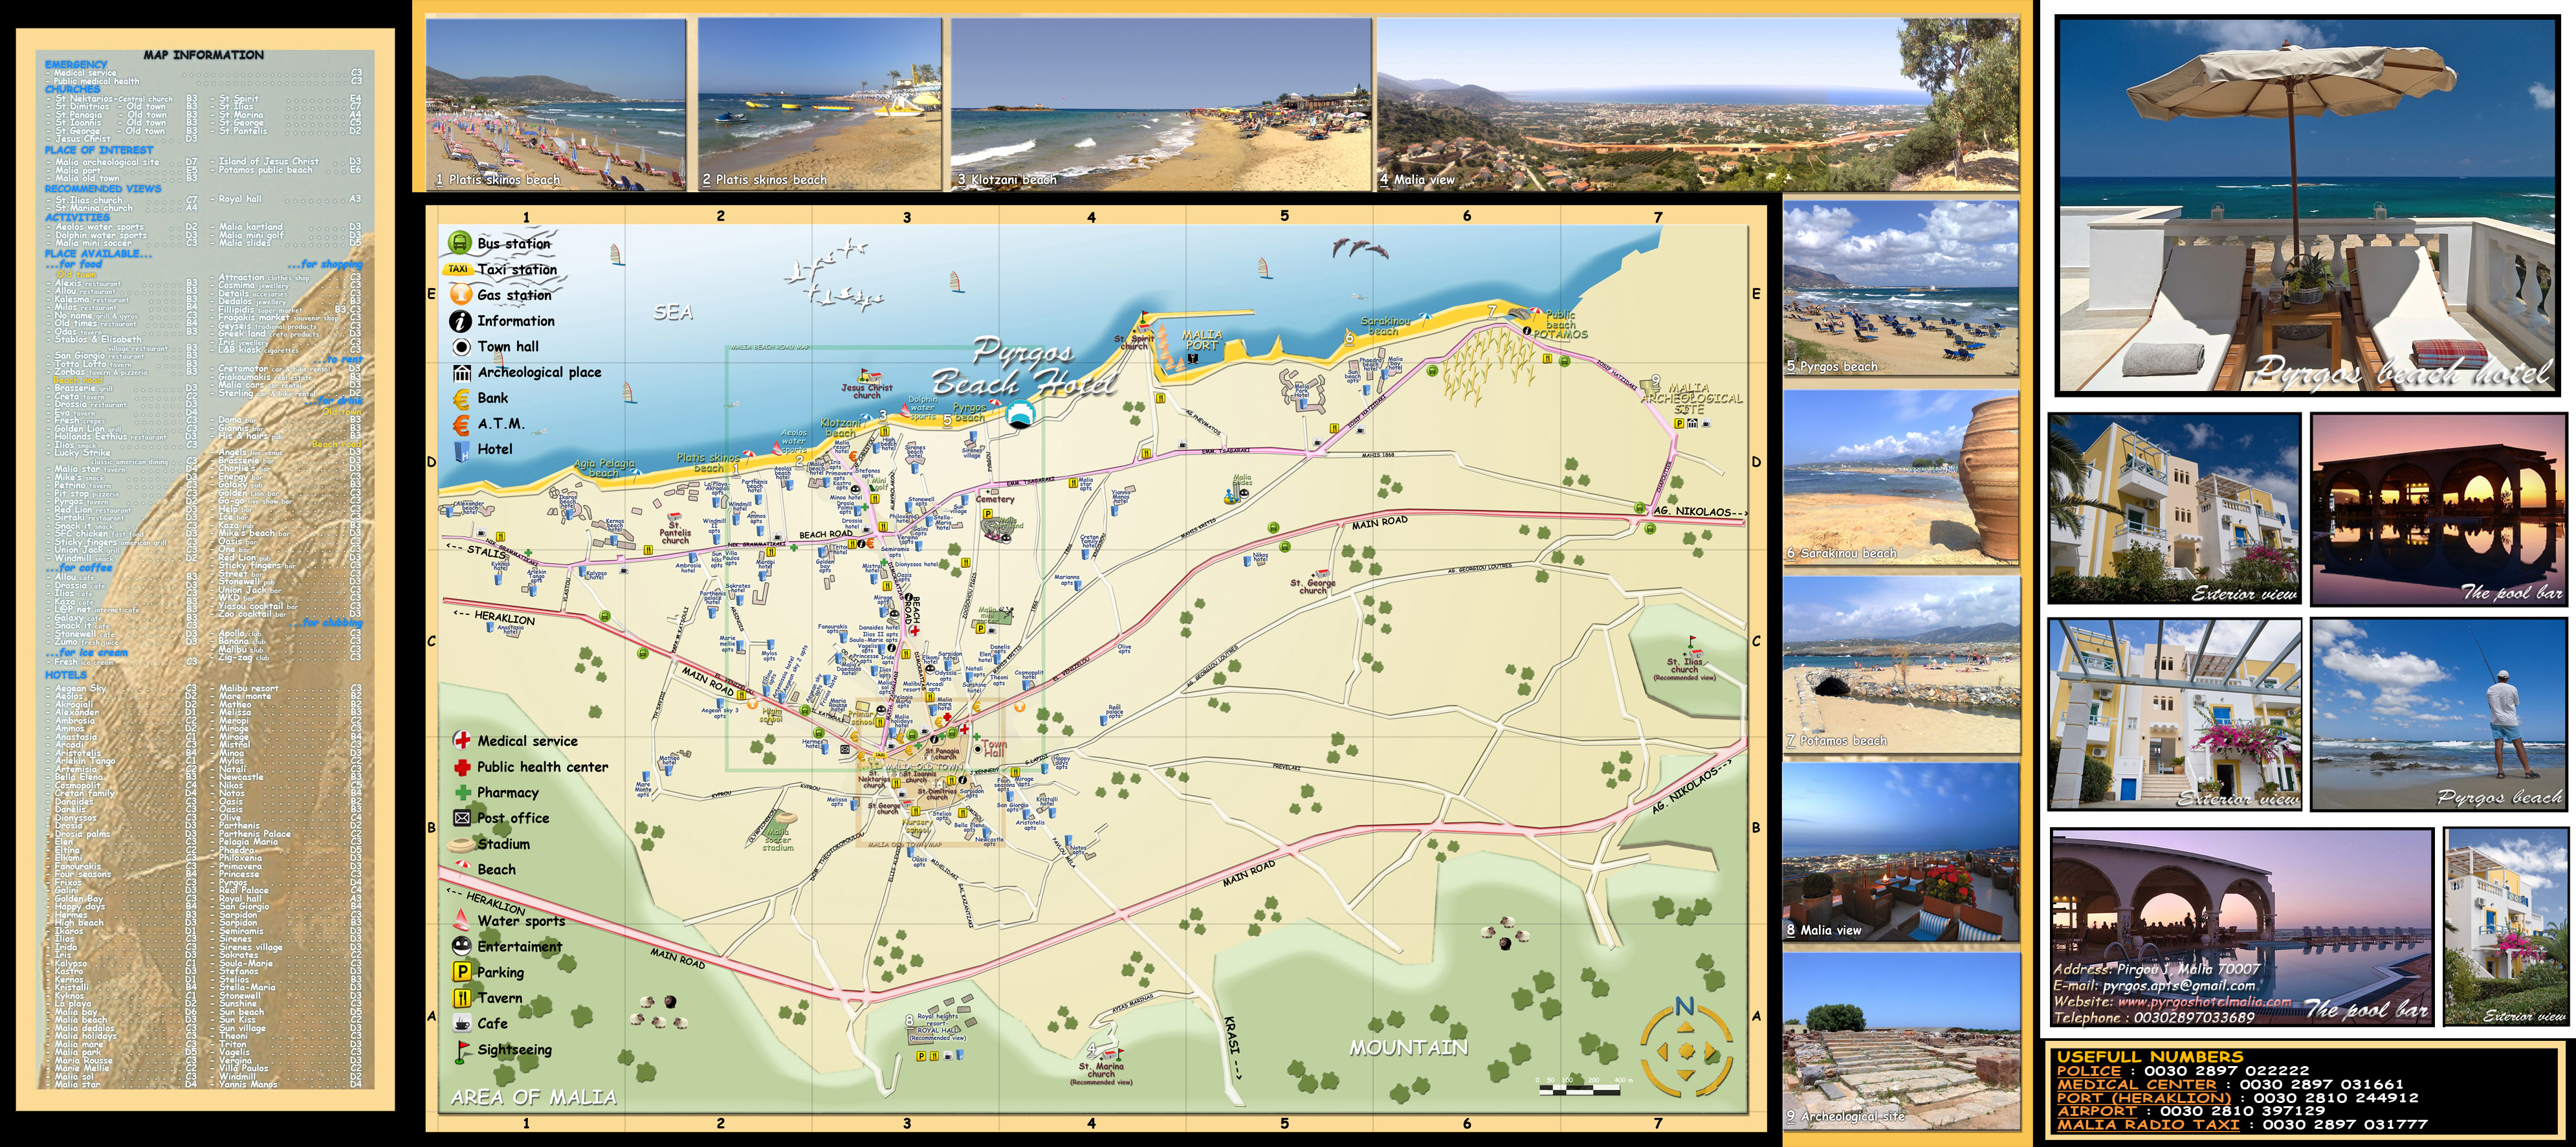The image size is (2576, 1147).
Task: Click the Taxi station legend icon
Action: click(x=459, y=269)
